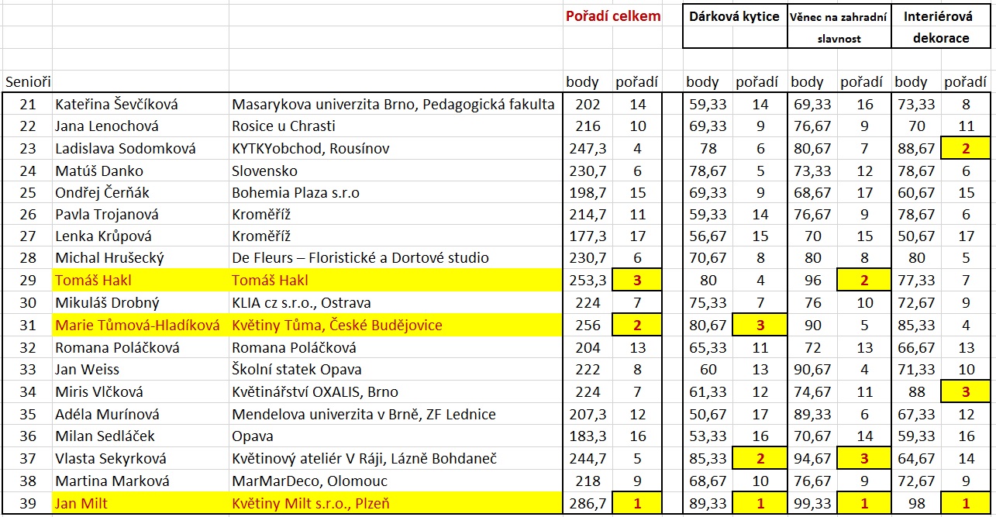Screen dimensions: 996x517
Task: Click the 'Pořadí celkem' red header
Action: [613, 16]
